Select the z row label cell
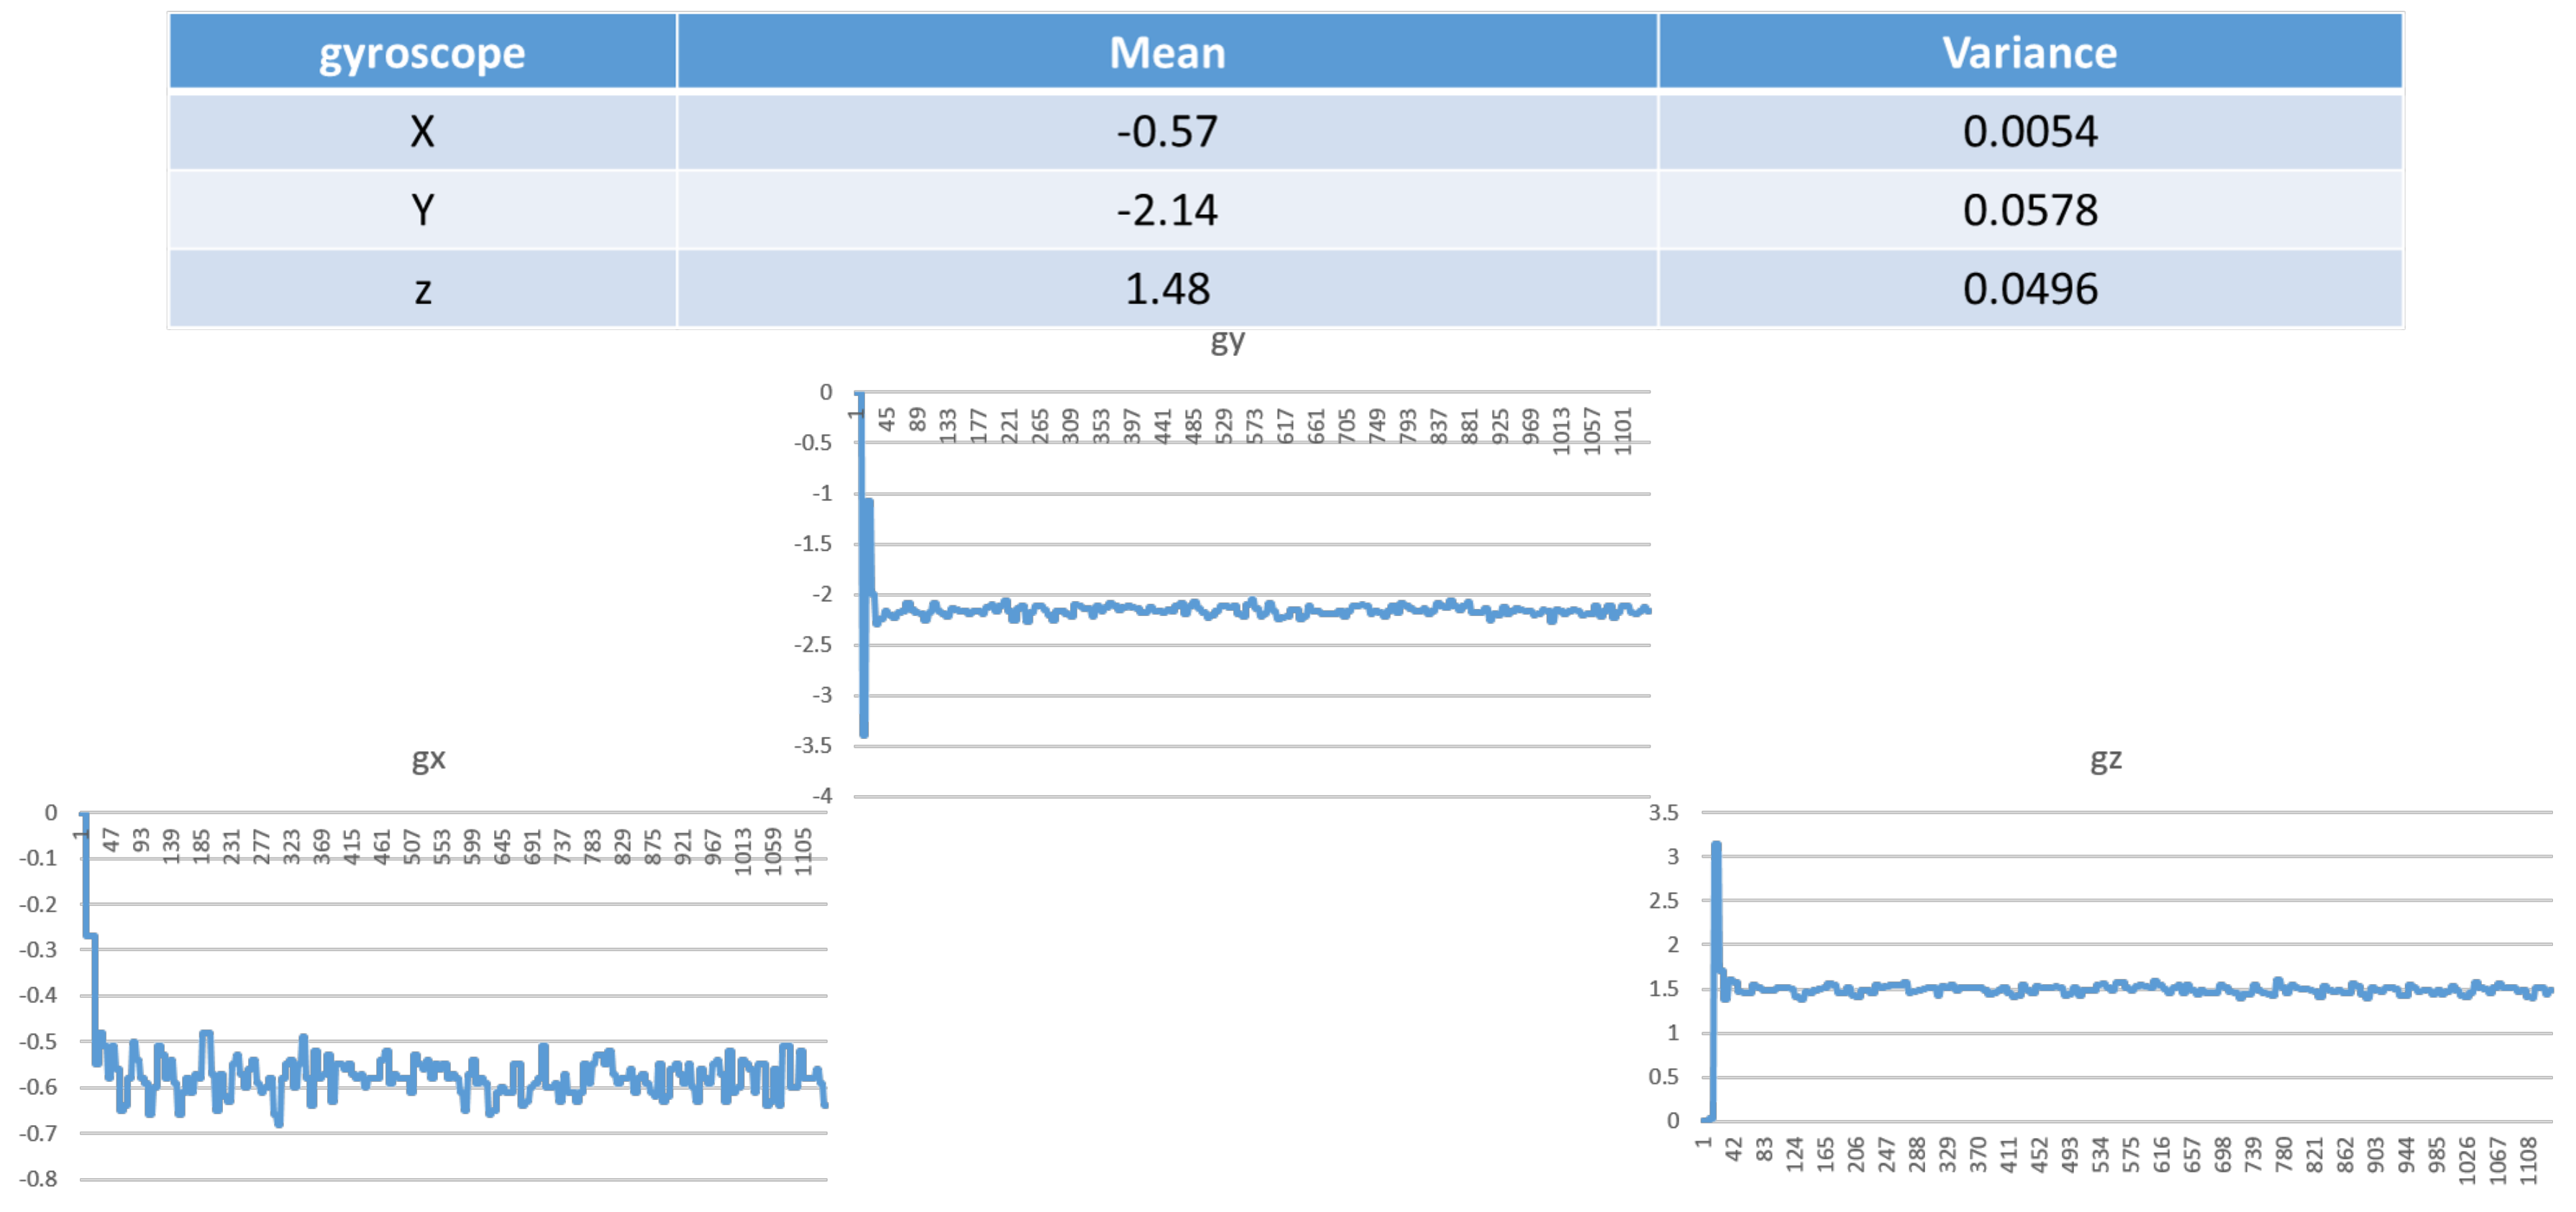The width and height of the screenshot is (2576, 1212). pos(422,289)
